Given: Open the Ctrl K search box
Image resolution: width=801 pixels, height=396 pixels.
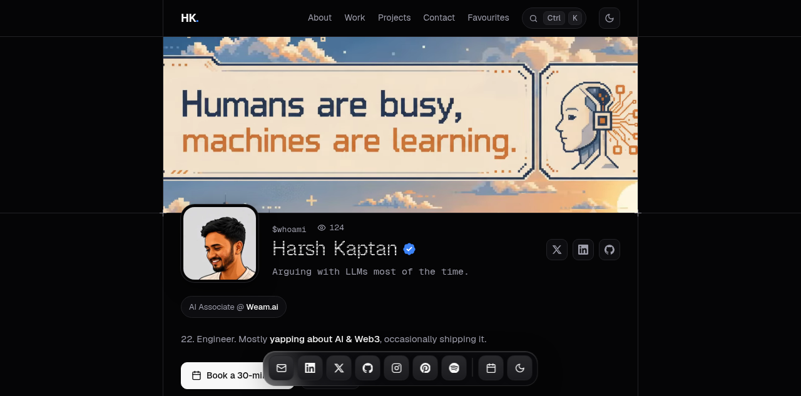Looking at the screenshot, I should 554,18.
